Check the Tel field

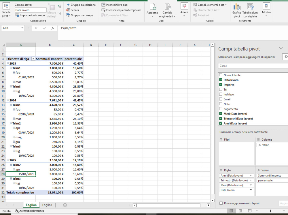click(221, 89)
